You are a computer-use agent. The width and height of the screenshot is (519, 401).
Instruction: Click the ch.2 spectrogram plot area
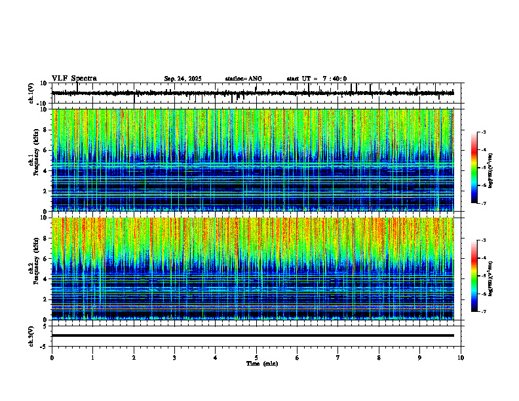[x=252, y=269]
